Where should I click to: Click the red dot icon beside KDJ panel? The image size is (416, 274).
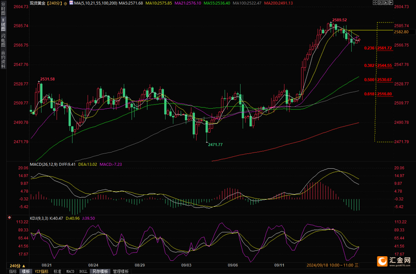[x=10, y=218]
